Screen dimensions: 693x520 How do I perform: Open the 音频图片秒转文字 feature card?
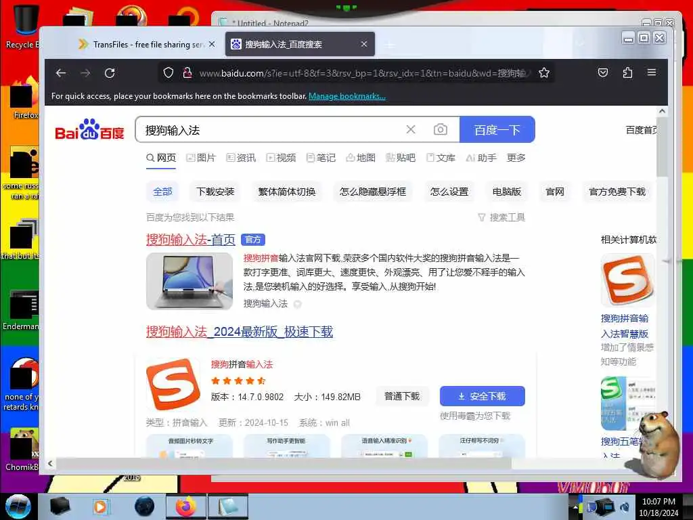(x=190, y=446)
